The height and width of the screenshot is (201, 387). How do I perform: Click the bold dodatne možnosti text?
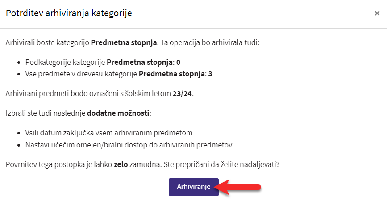pyautogui.click(x=118, y=113)
